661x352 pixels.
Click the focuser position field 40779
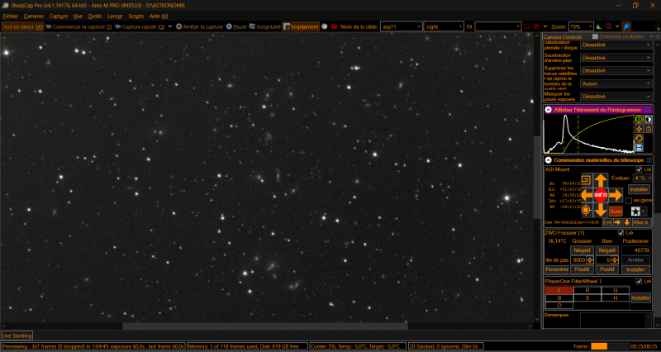[x=635, y=250]
